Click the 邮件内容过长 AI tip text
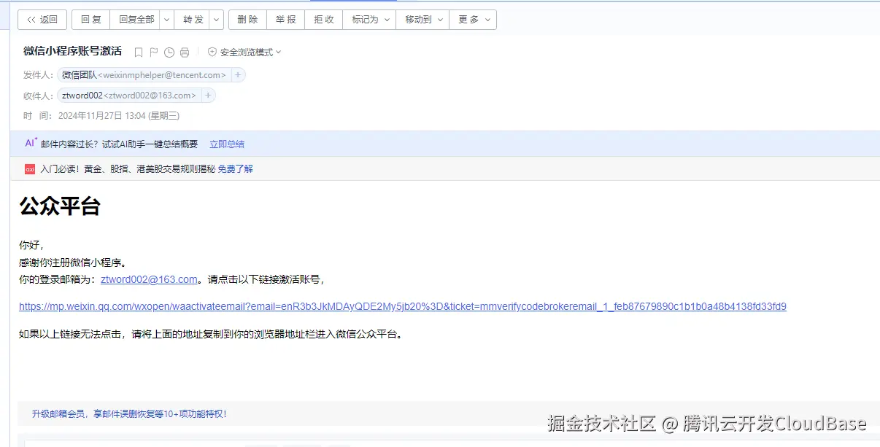Image resolution: width=880 pixels, height=447 pixels. point(120,144)
